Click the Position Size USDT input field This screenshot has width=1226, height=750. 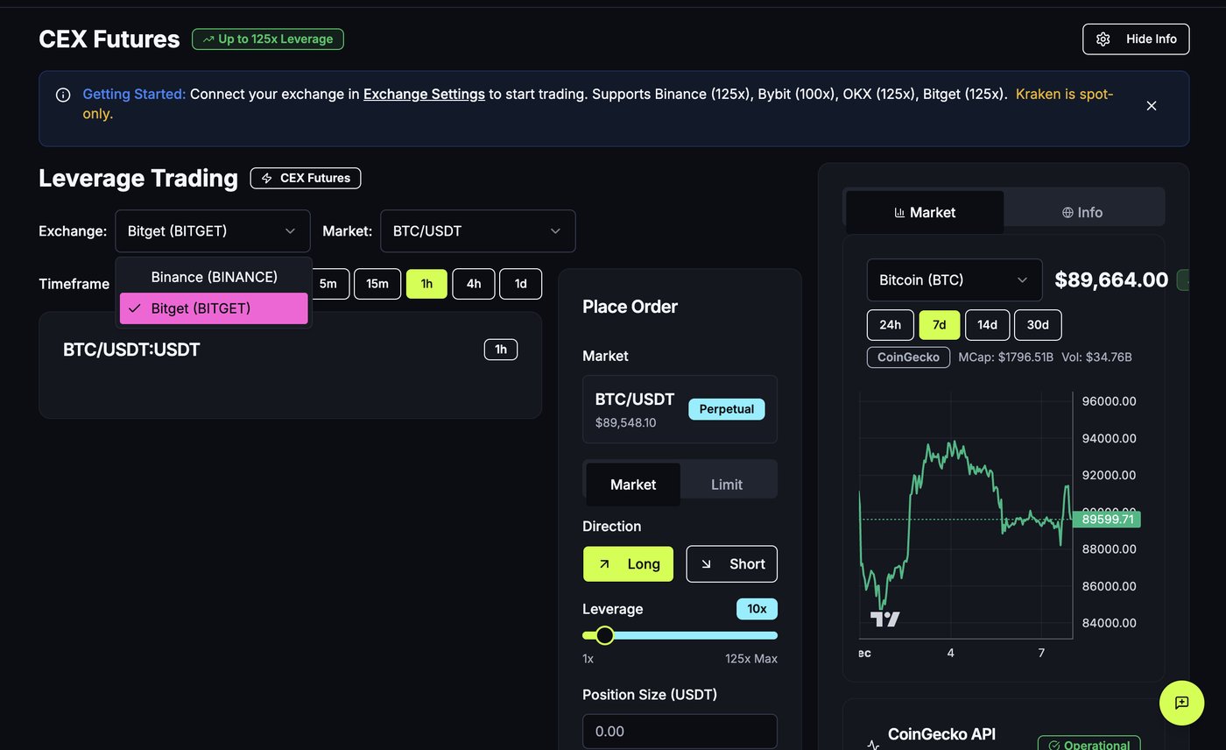tap(680, 732)
